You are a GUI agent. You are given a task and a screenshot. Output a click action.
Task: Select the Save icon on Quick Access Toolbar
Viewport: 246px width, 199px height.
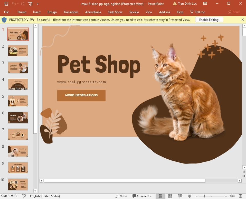(6, 4)
